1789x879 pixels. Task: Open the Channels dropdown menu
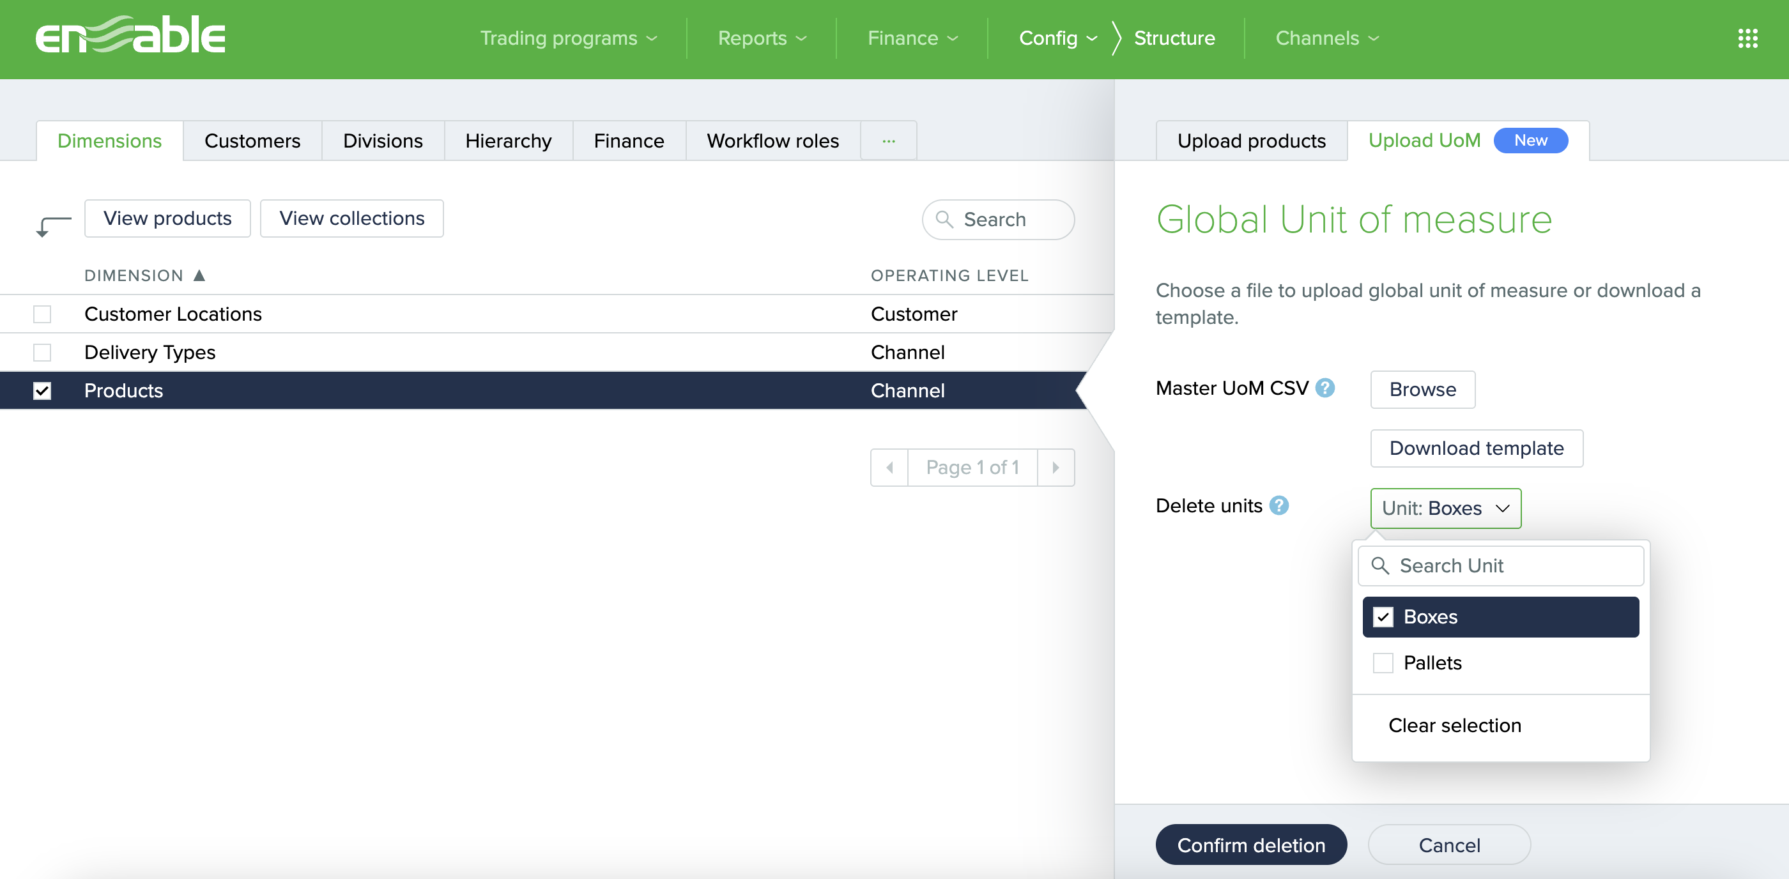1326,38
